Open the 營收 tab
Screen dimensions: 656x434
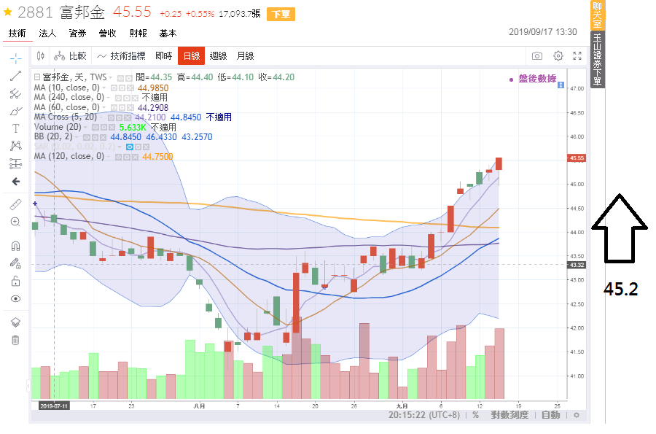tap(108, 33)
